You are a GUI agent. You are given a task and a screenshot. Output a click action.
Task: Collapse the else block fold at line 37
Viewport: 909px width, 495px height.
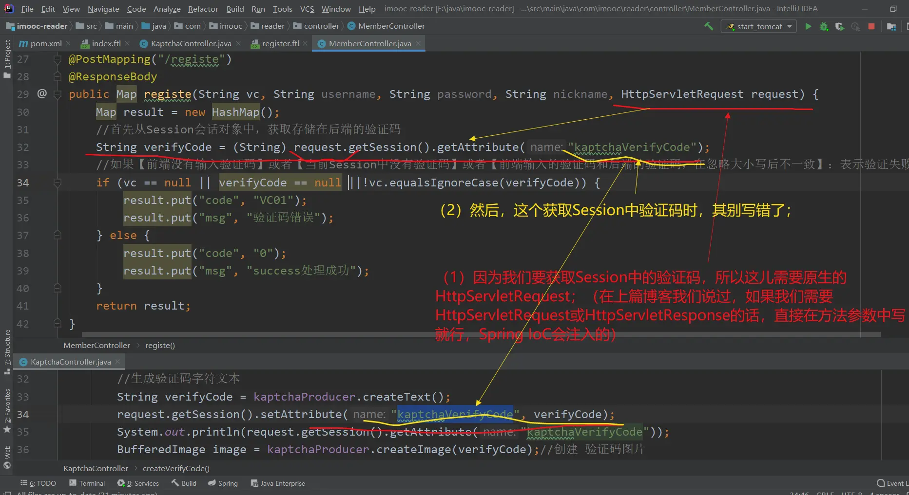coord(57,236)
